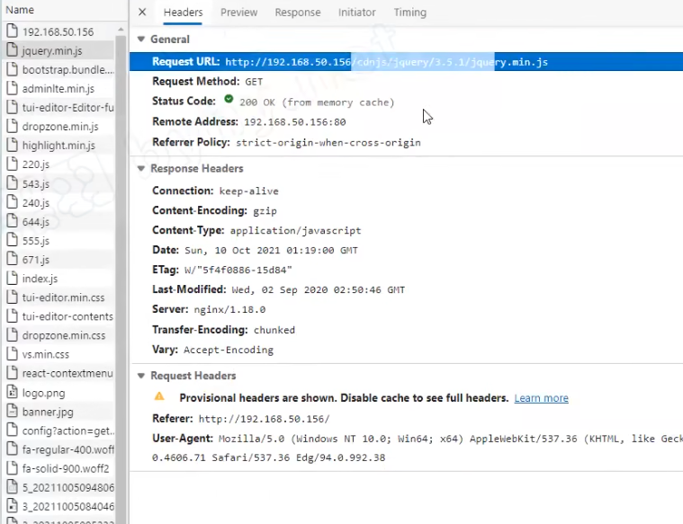
Task: Click the react-contextmenu file icon
Action: tap(13, 373)
